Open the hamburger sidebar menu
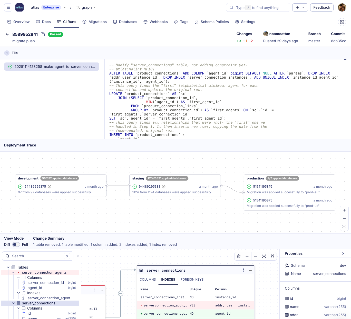 [x=8, y=7]
